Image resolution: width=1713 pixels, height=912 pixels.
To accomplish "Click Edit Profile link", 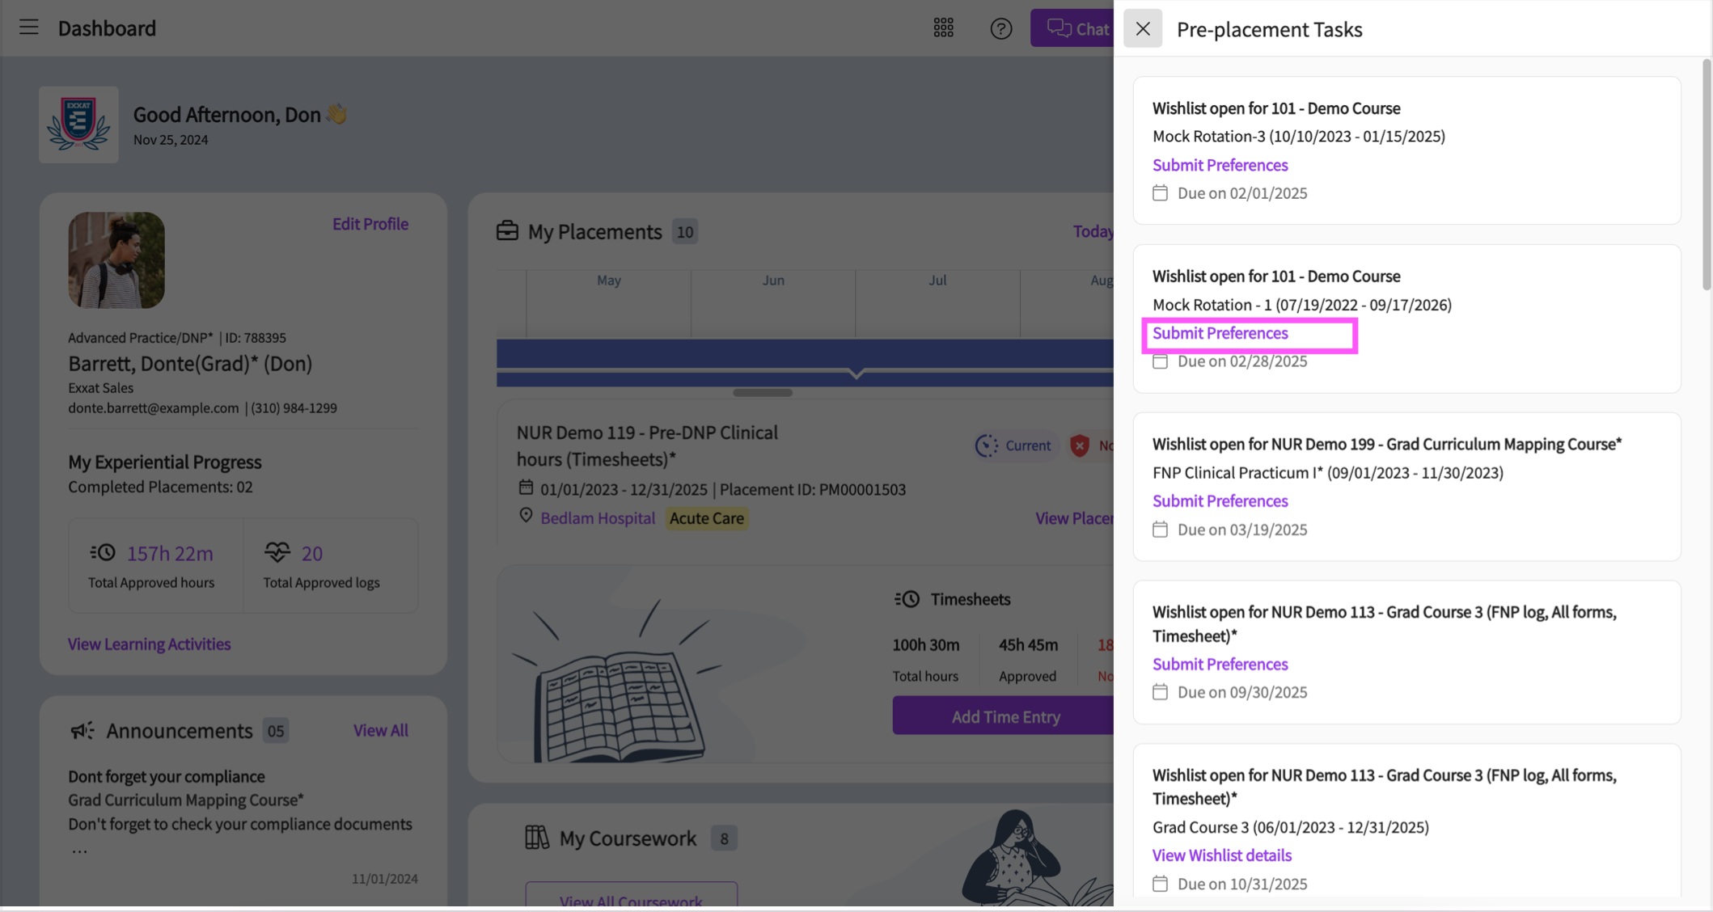I will pos(370,224).
